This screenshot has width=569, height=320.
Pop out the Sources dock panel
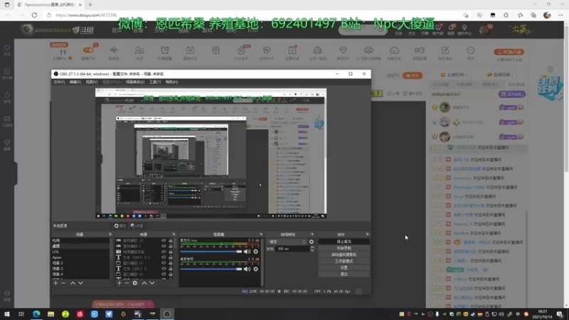coord(174,235)
